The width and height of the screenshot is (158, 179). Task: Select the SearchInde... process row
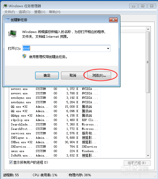click(55, 124)
